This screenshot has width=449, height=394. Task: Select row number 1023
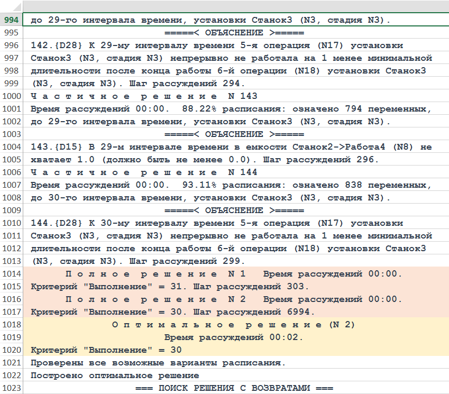[12, 388]
